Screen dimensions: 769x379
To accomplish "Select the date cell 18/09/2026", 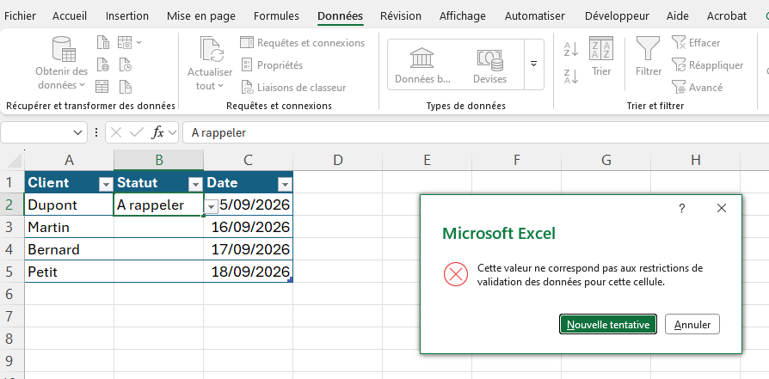I will [x=249, y=272].
